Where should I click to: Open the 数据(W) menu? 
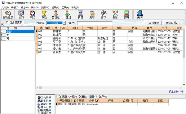[45, 7]
